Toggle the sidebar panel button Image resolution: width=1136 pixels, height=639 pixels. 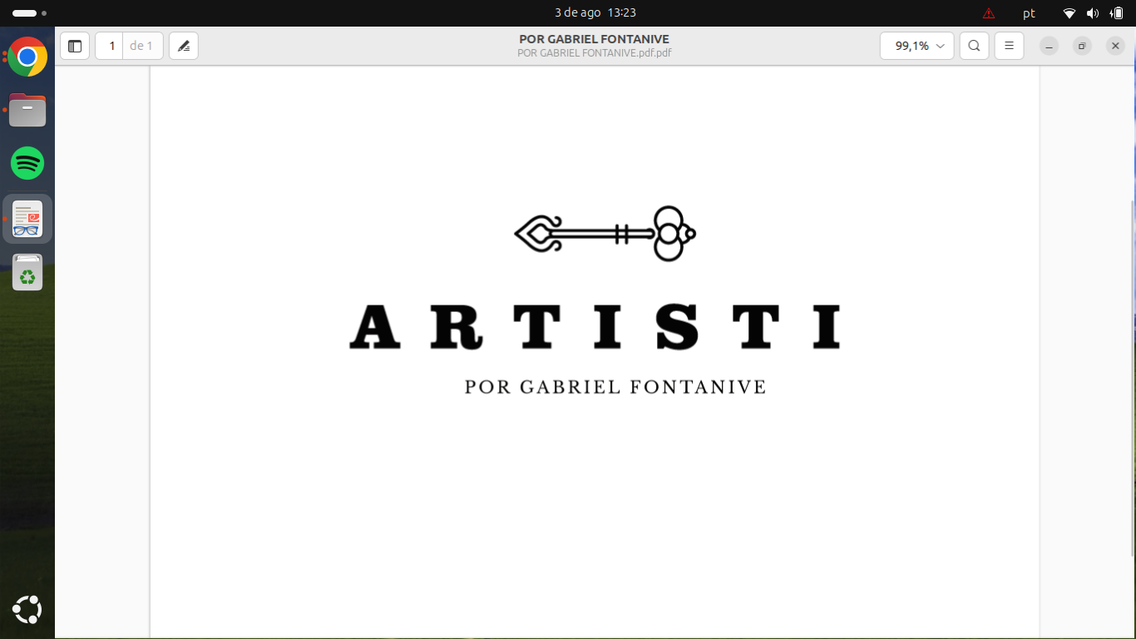[x=75, y=46]
